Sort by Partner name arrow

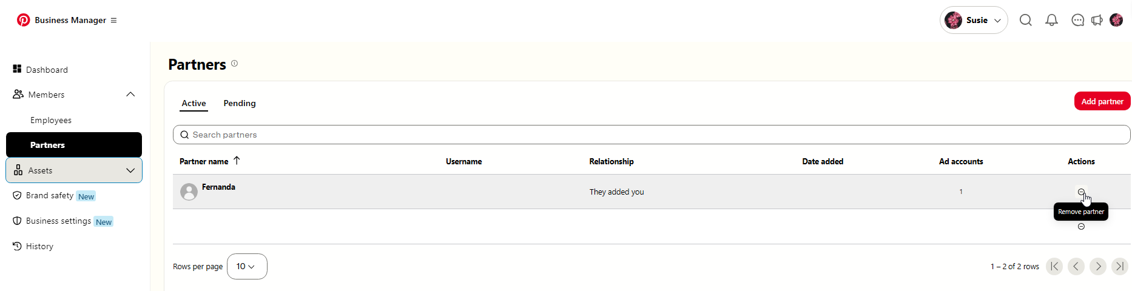tap(237, 161)
